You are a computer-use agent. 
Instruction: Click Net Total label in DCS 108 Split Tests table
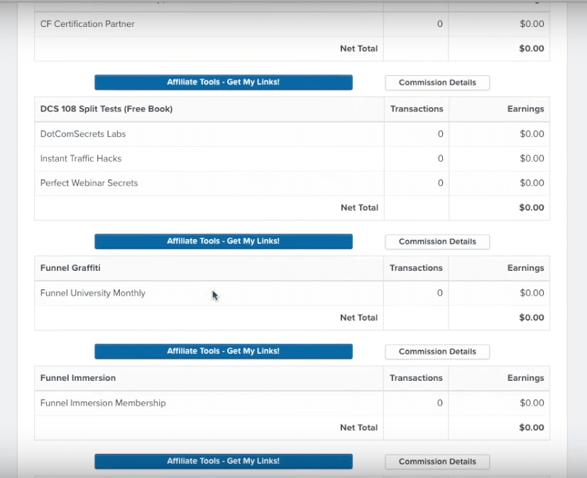click(359, 208)
